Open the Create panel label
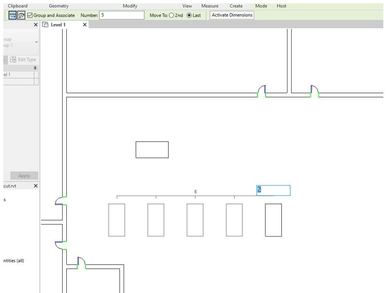Viewport: 387px width, 293px height. pos(236,6)
